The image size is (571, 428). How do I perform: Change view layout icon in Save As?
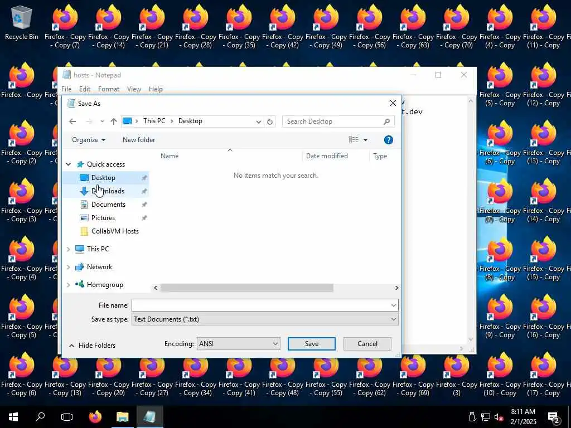coord(354,140)
